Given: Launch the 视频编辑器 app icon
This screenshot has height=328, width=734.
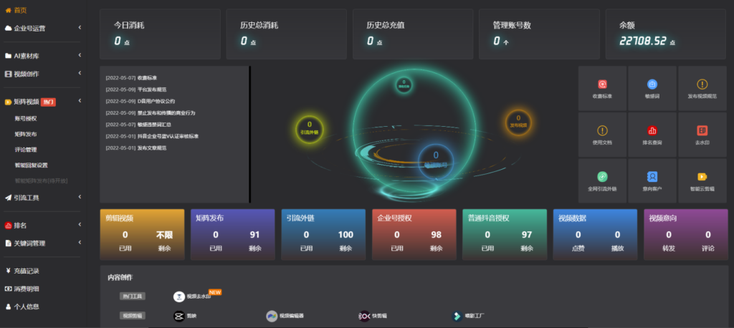Looking at the screenshot, I should click(272, 316).
